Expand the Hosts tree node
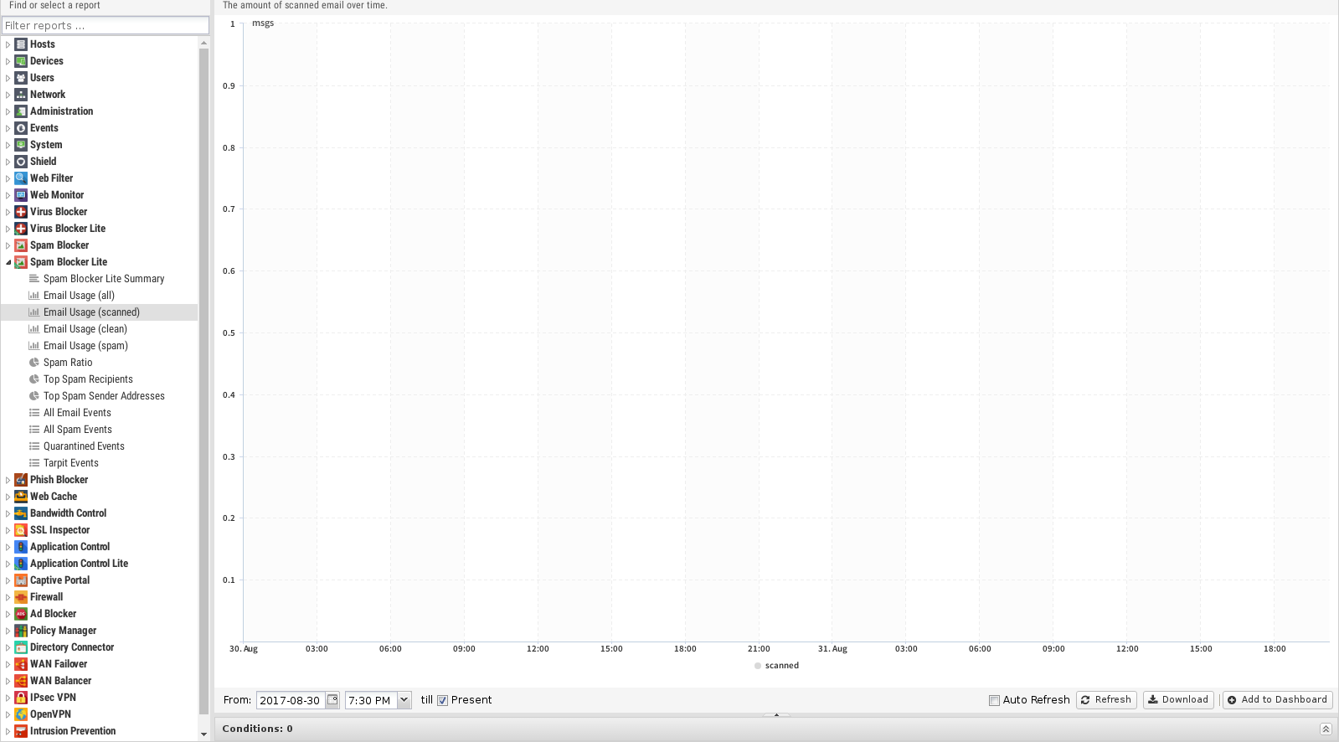The width and height of the screenshot is (1339, 742). click(8, 44)
